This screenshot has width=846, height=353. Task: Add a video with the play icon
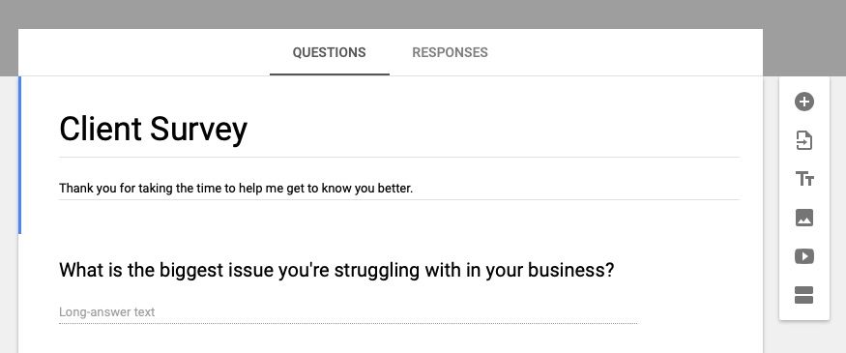[x=803, y=256]
